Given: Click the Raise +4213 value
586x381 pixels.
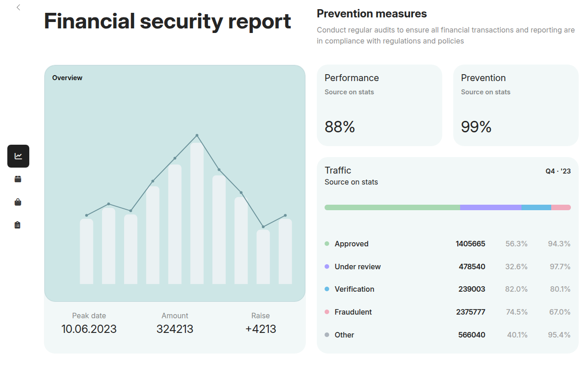Looking at the screenshot, I should pos(260,329).
